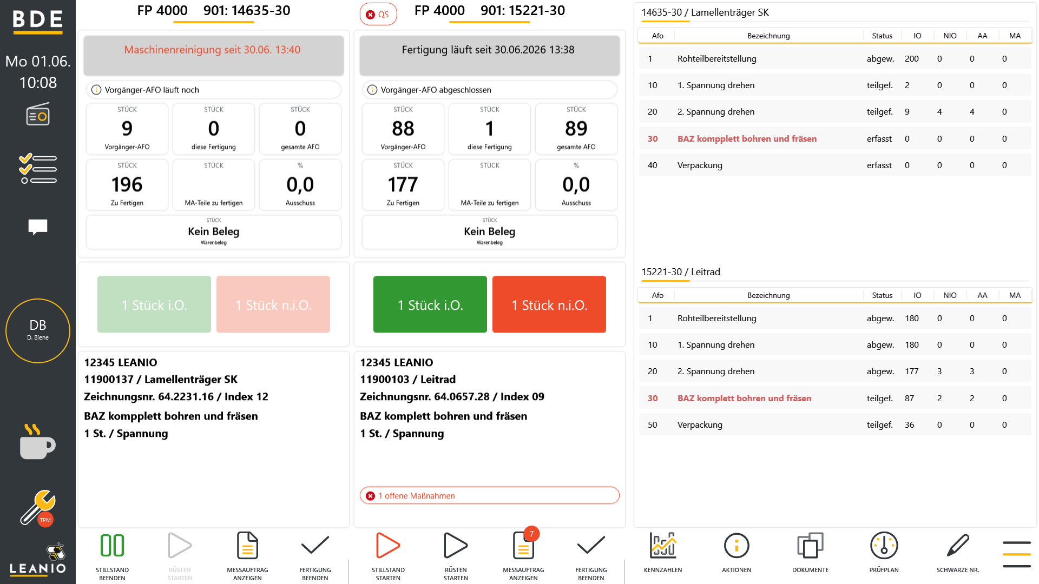The height and width of the screenshot is (584, 1039).
Task: Click Stillstand beenden pause button
Action: coord(112,556)
